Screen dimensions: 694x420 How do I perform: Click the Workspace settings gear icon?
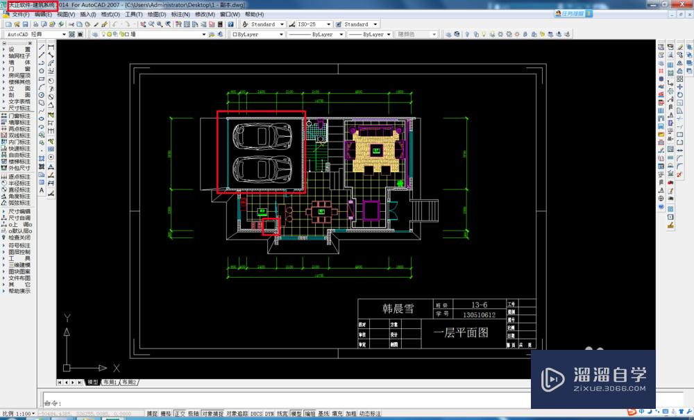(71, 34)
